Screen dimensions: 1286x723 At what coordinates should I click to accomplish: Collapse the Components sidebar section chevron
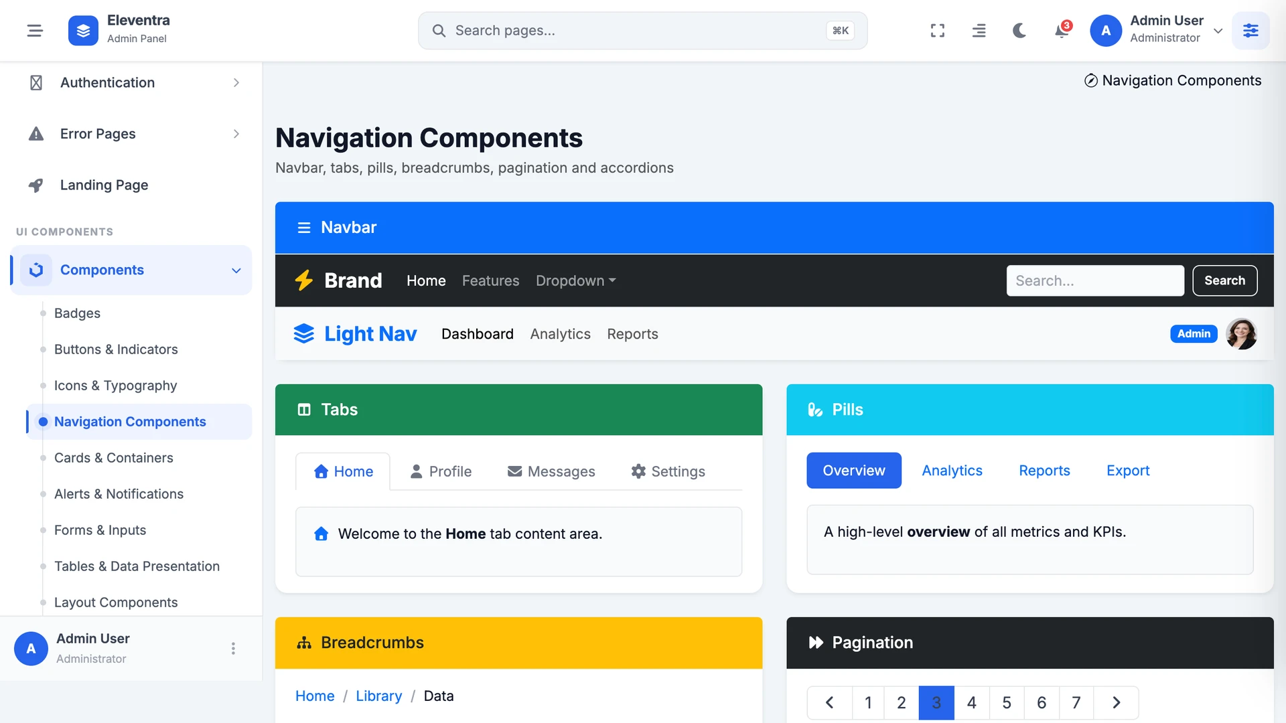[x=236, y=270]
